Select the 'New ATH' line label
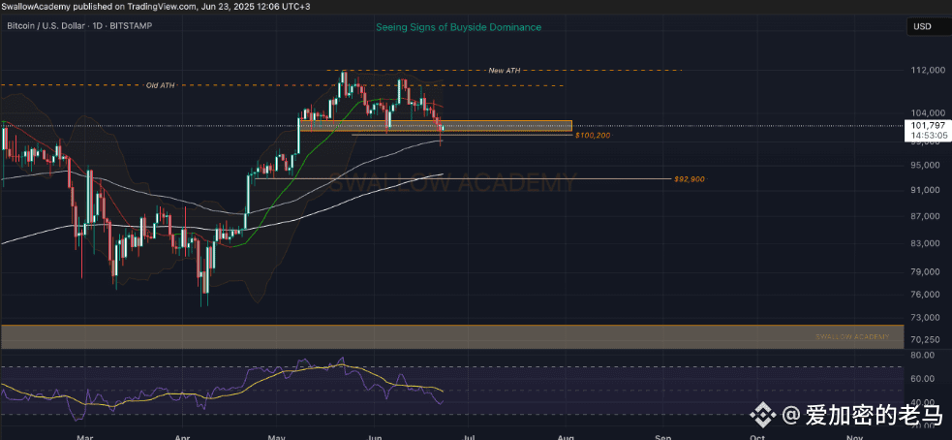 [504, 71]
